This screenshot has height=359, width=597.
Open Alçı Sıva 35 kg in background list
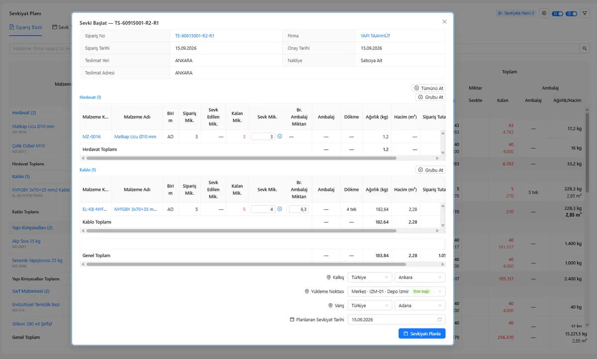(26, 241)
